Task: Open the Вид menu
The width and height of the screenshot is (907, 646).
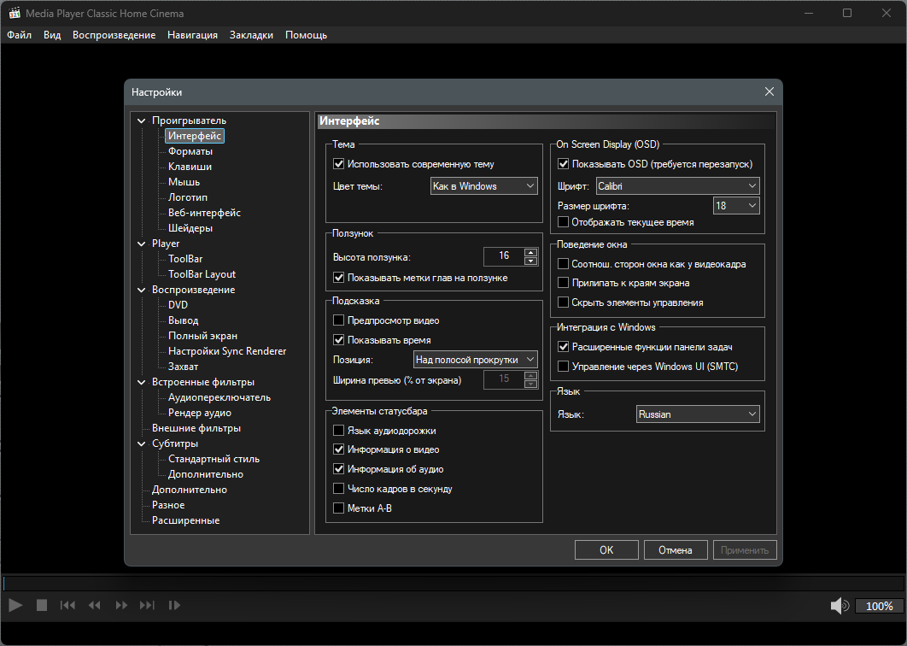Action: coord(52,35)
